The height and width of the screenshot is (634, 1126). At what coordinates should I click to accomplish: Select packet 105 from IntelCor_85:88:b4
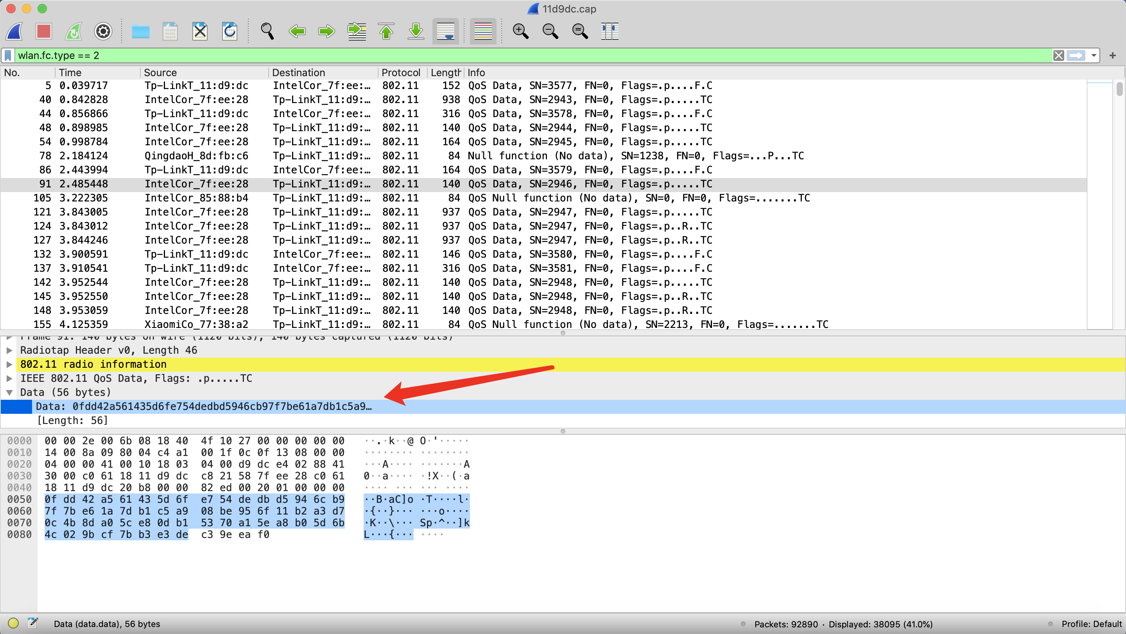543,198
